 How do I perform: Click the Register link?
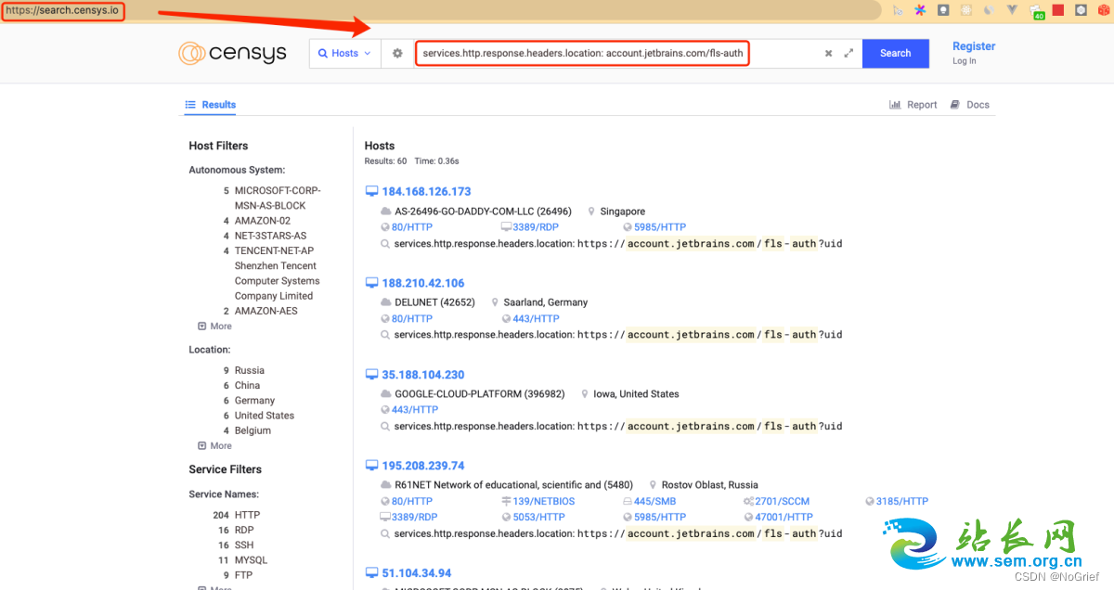click(974, 46)
